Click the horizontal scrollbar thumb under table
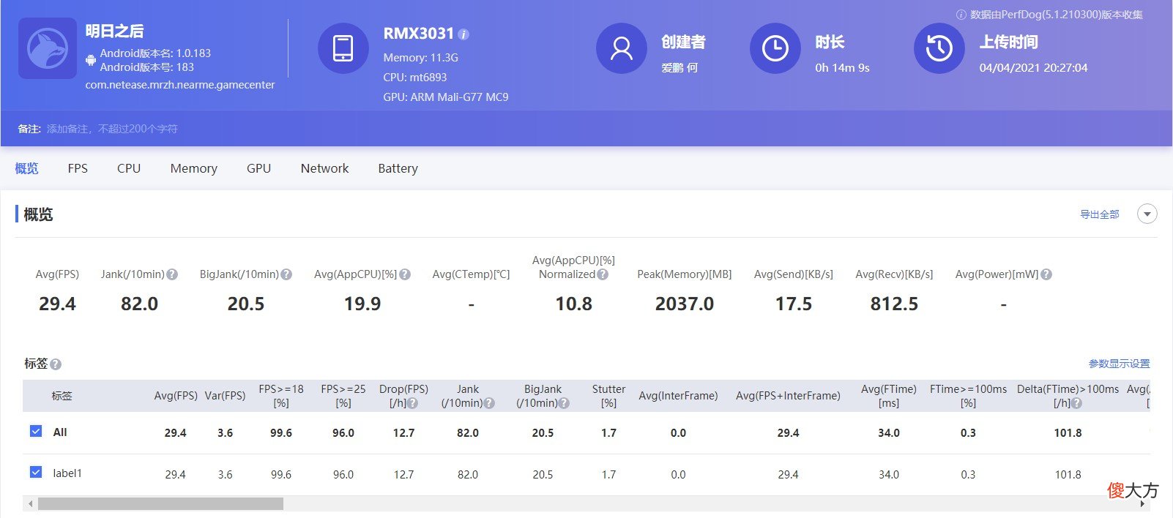The width and height of the screenshot is (1173, 518). click(160, 503)
